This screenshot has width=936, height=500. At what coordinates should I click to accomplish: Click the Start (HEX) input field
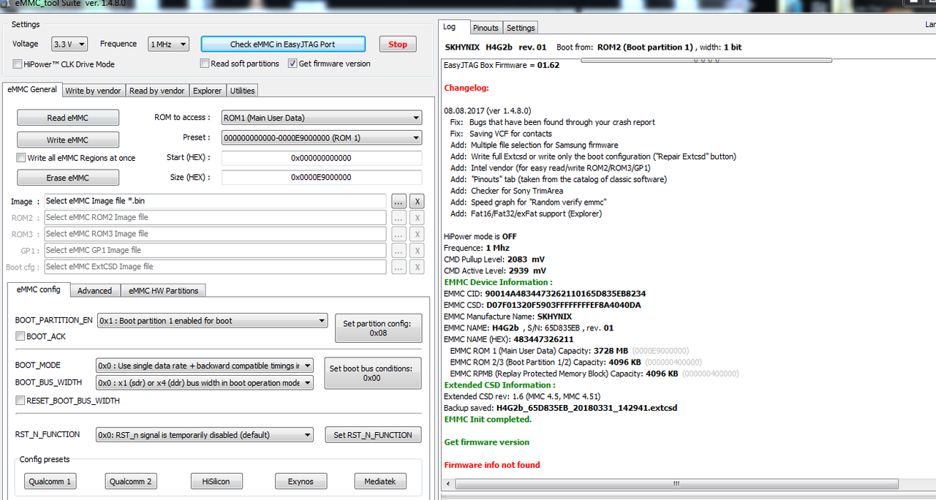coord(322,158)
